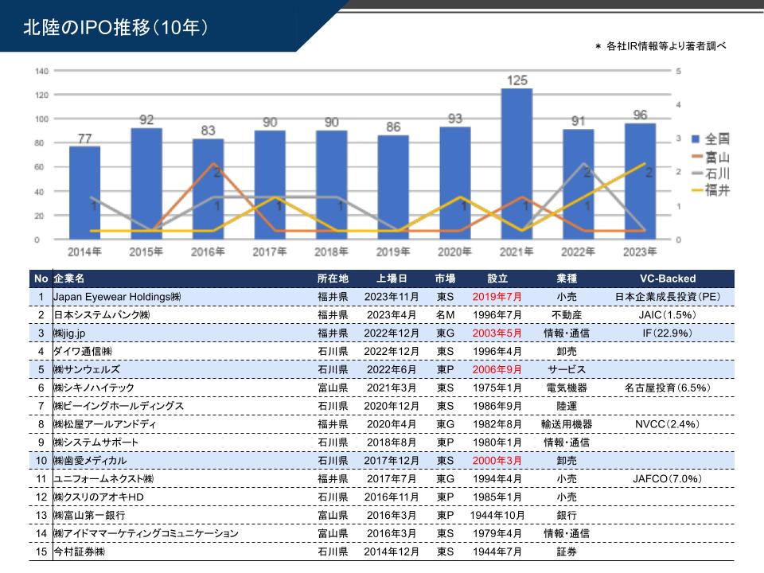
Task: Click the source note 各社IR情報等より著者調べ
Action: coord(666,46)
